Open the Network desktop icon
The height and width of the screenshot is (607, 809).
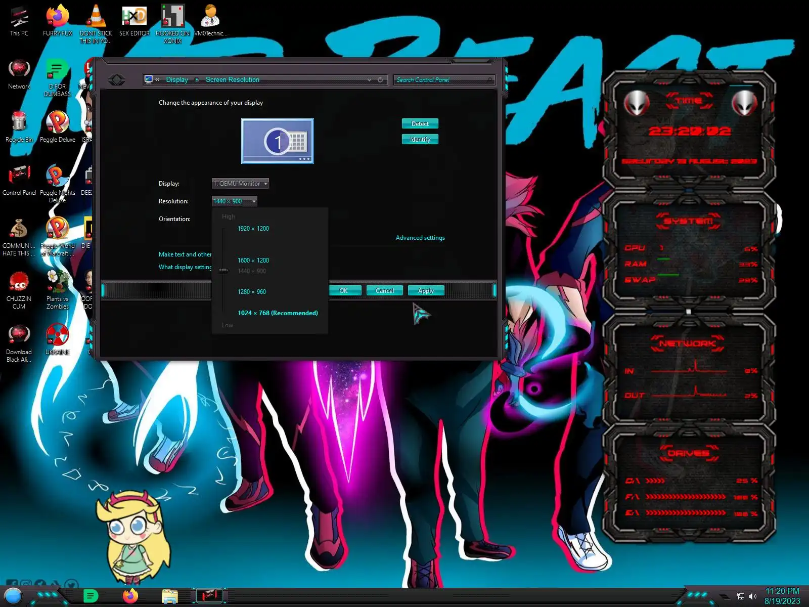tap(19, 74)
